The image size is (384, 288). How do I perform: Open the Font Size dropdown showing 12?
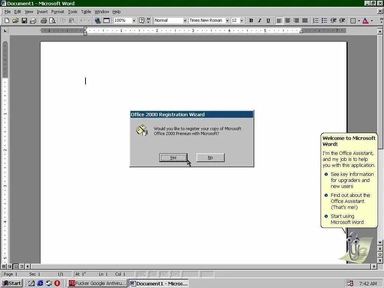(242, 21)
